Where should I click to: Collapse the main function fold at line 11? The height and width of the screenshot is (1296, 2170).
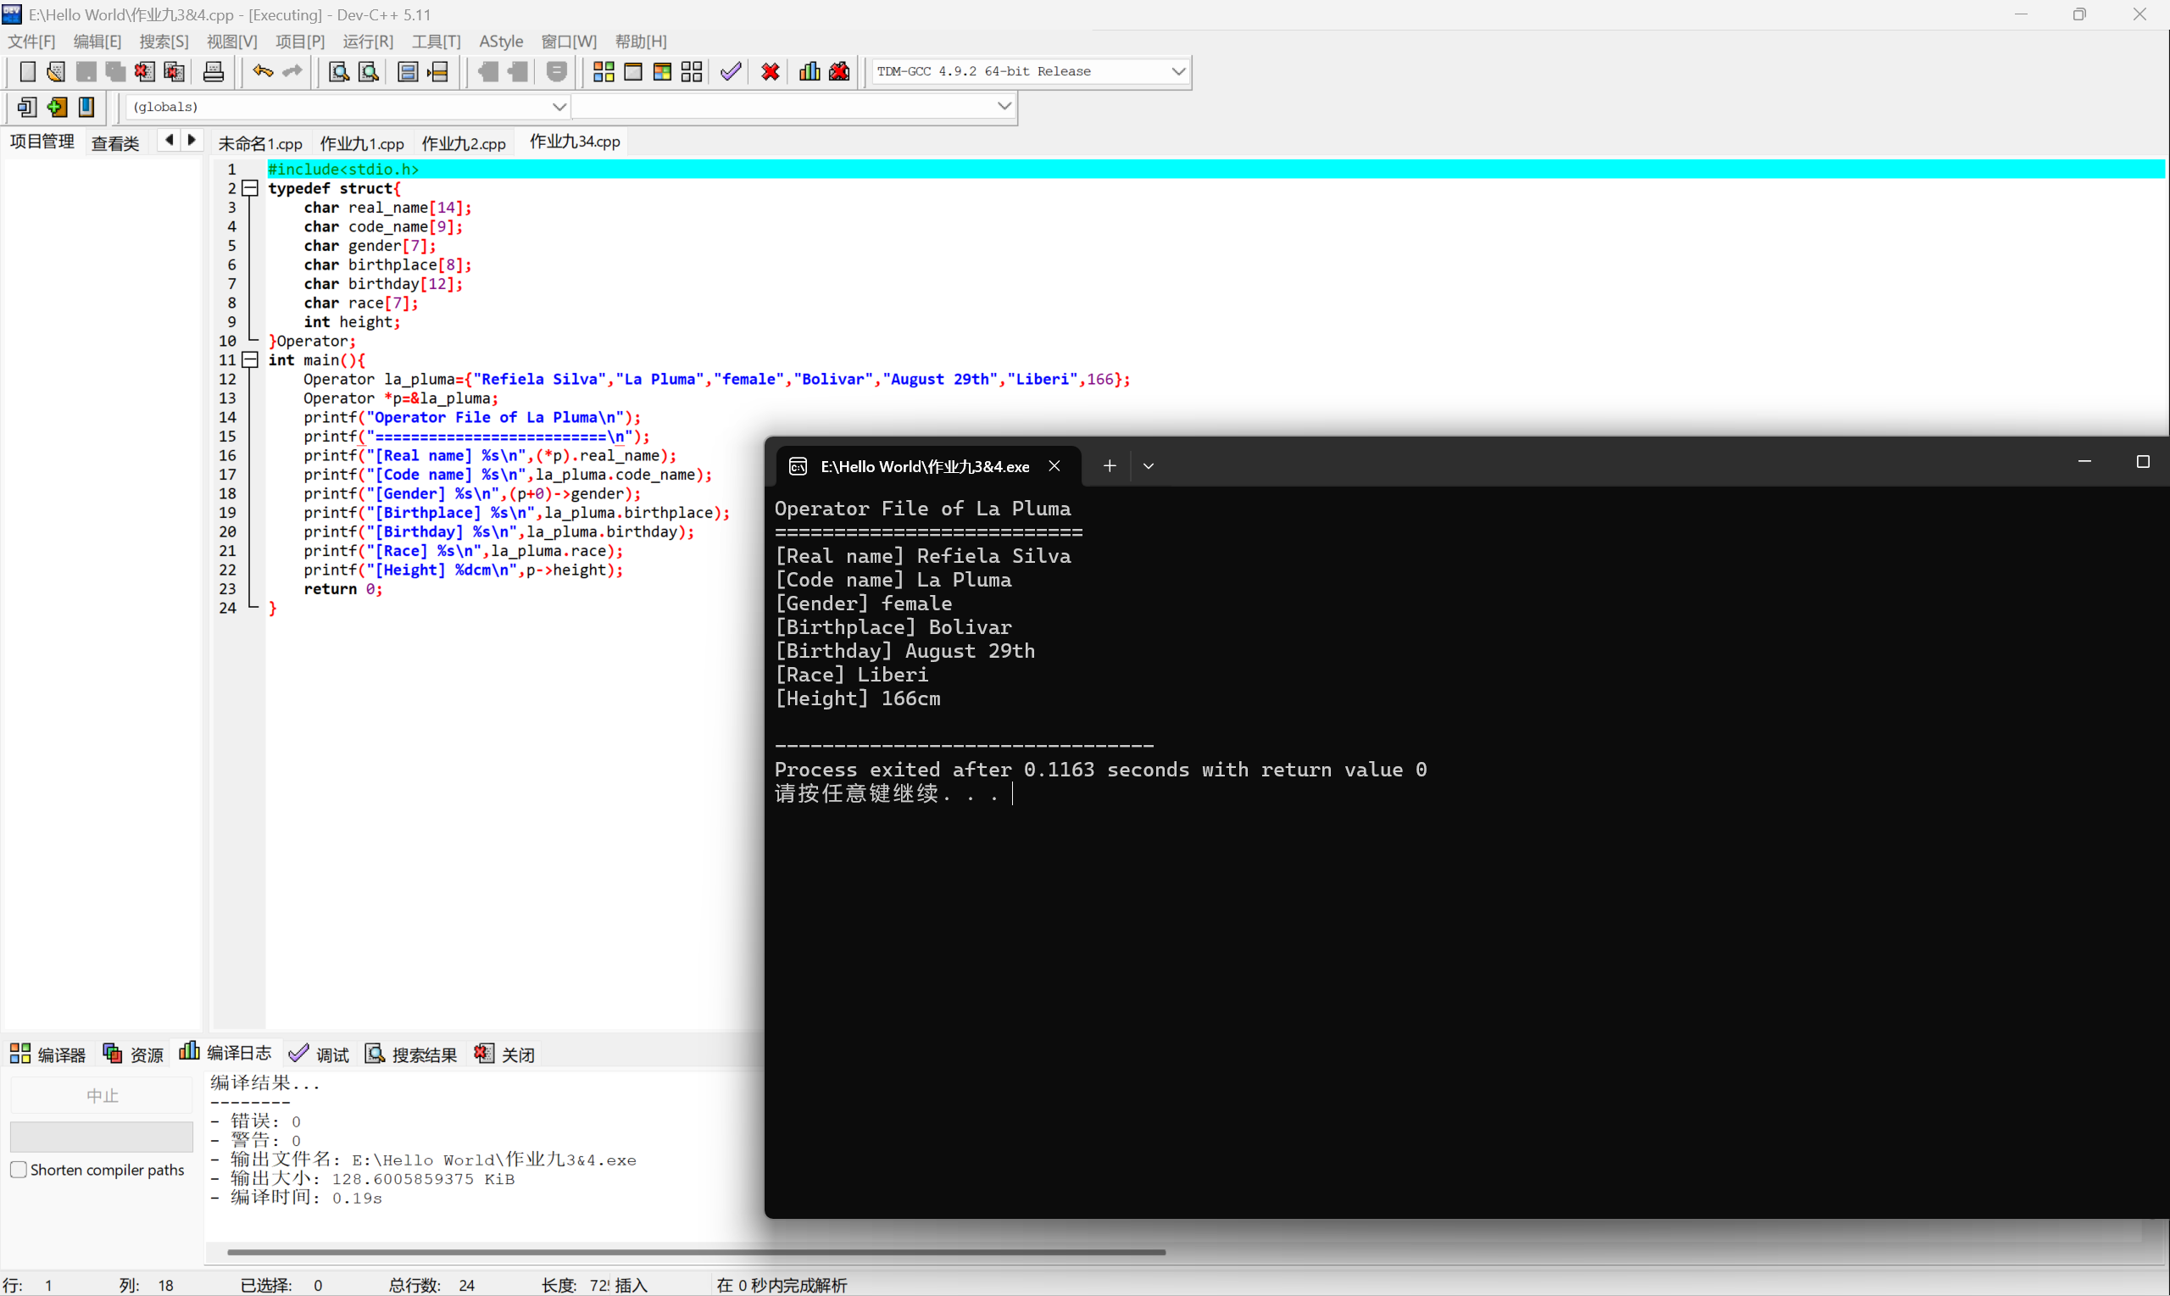[x=250, y=359]
